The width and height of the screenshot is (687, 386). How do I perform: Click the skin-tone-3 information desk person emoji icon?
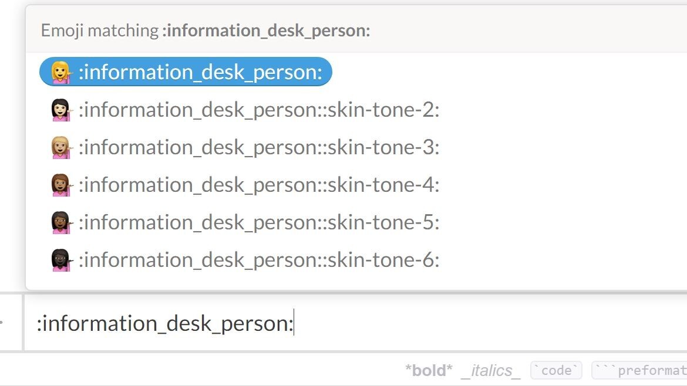tap(61, 147)
